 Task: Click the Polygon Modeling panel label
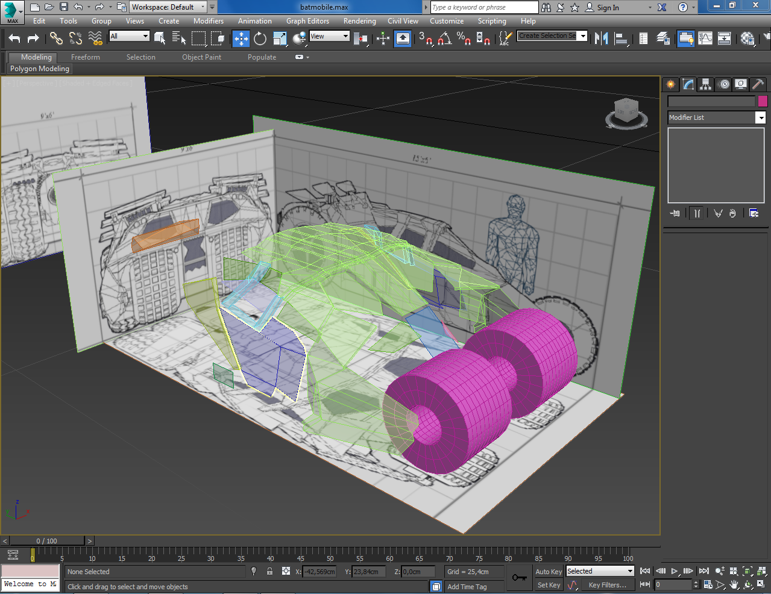coord(40,69)
